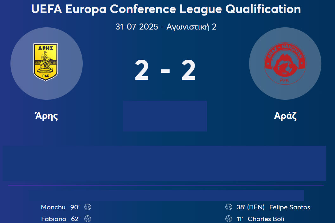The height and width of the screenshot is (223, 335).
Task: Click the 62' minute marker
Action: coord(75,219)
